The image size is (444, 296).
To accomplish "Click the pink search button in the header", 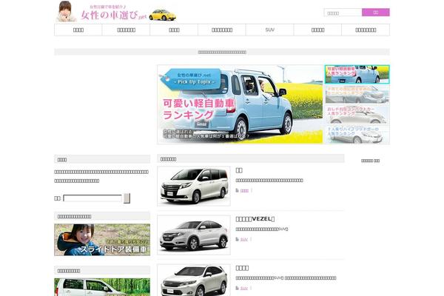I will 375,13.
